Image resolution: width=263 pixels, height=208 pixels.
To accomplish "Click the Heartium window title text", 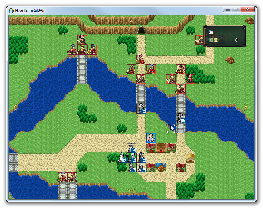I will pos(30,10).
